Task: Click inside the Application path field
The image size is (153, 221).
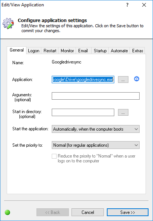Action: (83, 80)
